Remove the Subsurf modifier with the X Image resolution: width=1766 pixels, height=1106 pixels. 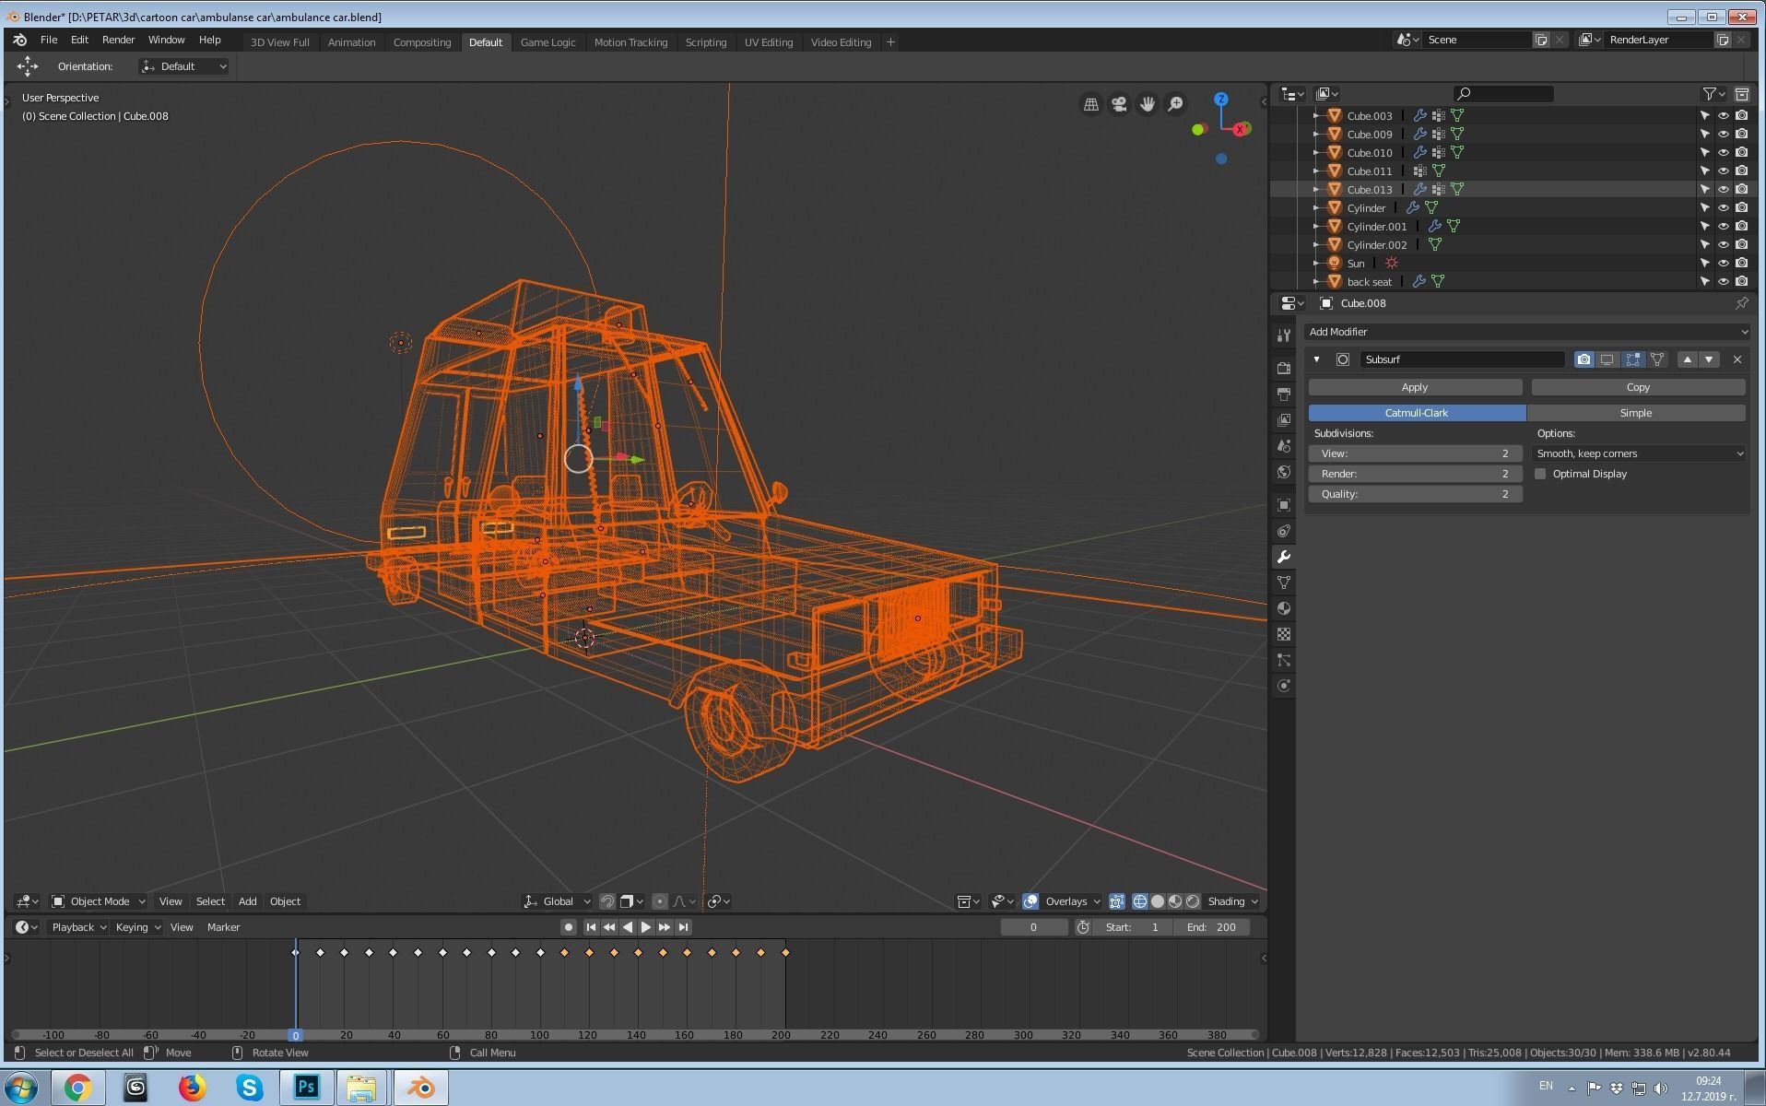(x=1737, y=359)
